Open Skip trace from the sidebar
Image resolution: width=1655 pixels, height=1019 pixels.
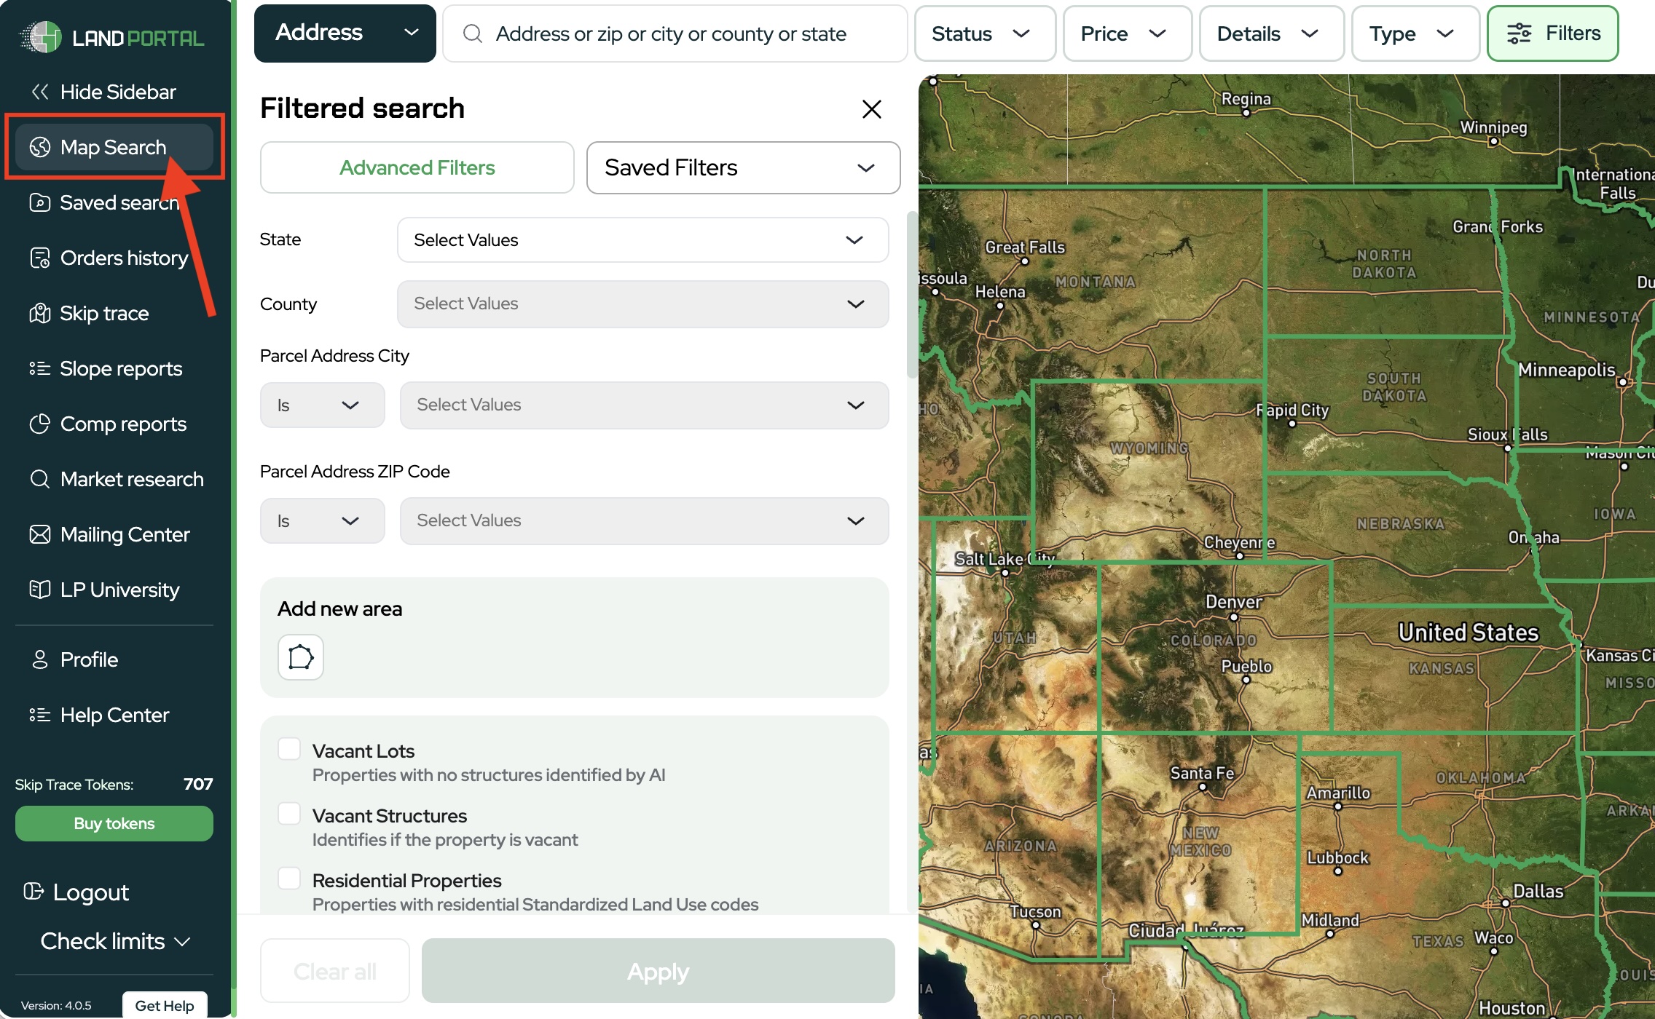click(x=104, y=314)
